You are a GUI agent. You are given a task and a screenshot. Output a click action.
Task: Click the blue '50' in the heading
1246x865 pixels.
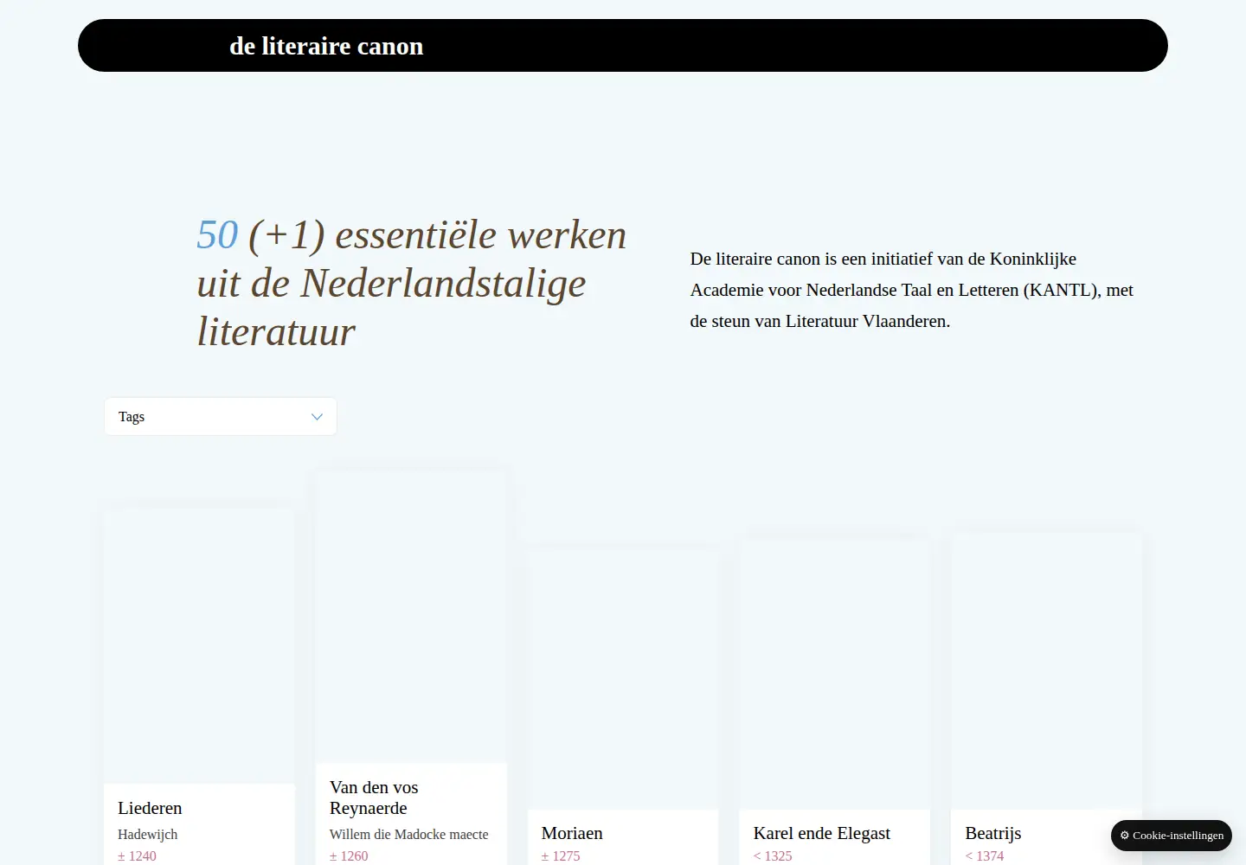point(217,235)
